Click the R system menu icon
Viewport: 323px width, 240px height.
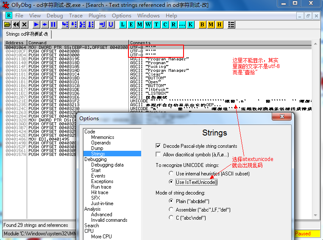tap(8, 15)
